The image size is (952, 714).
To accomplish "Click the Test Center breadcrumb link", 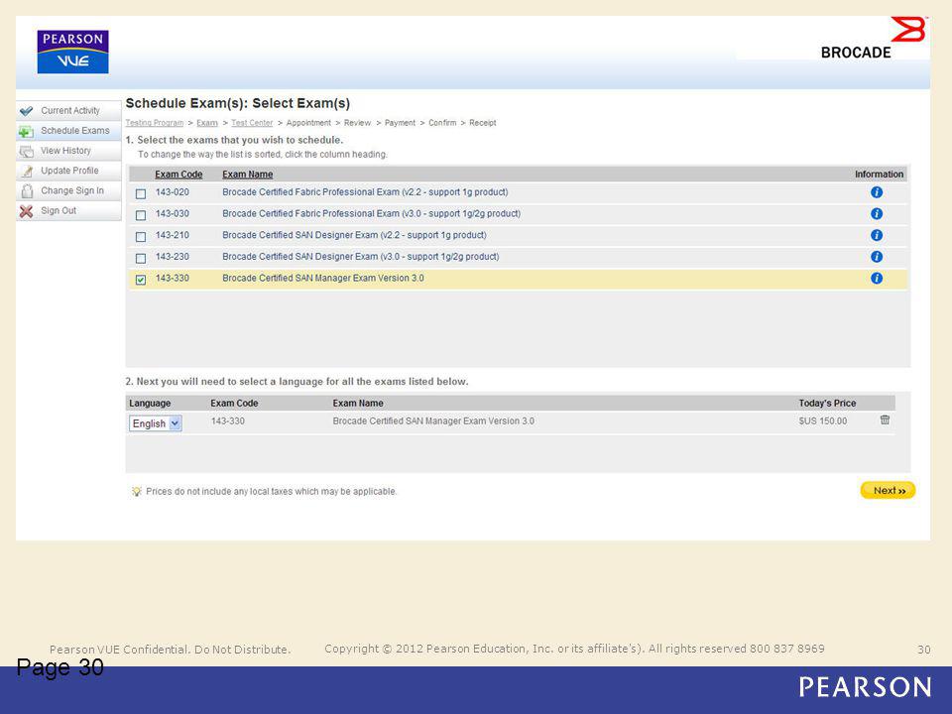I will click(252, 123).
